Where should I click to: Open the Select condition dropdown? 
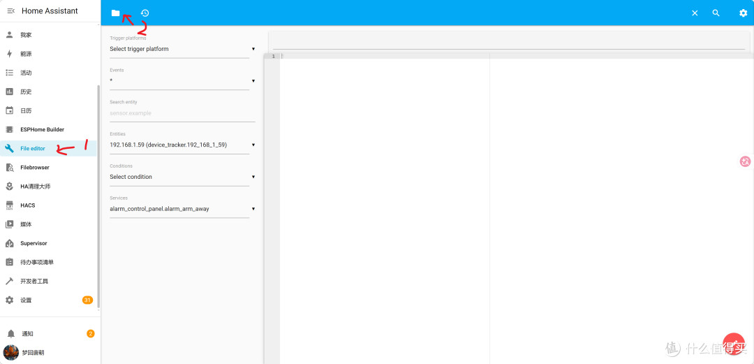click(182, 177)
